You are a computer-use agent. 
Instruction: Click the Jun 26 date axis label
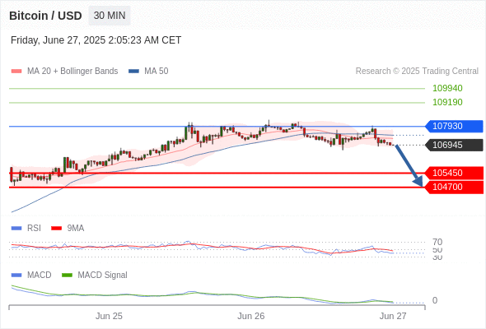click(x=250, y=316)
